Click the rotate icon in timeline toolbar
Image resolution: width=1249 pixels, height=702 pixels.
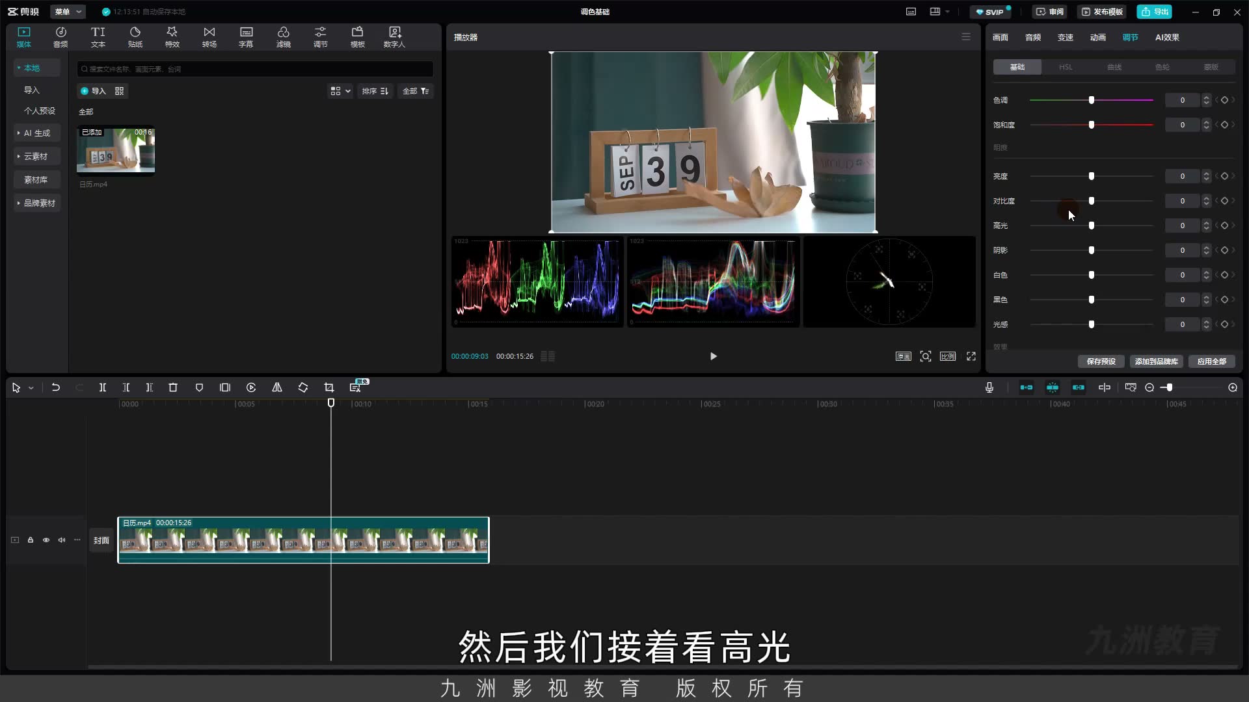(x=303, y=387)
